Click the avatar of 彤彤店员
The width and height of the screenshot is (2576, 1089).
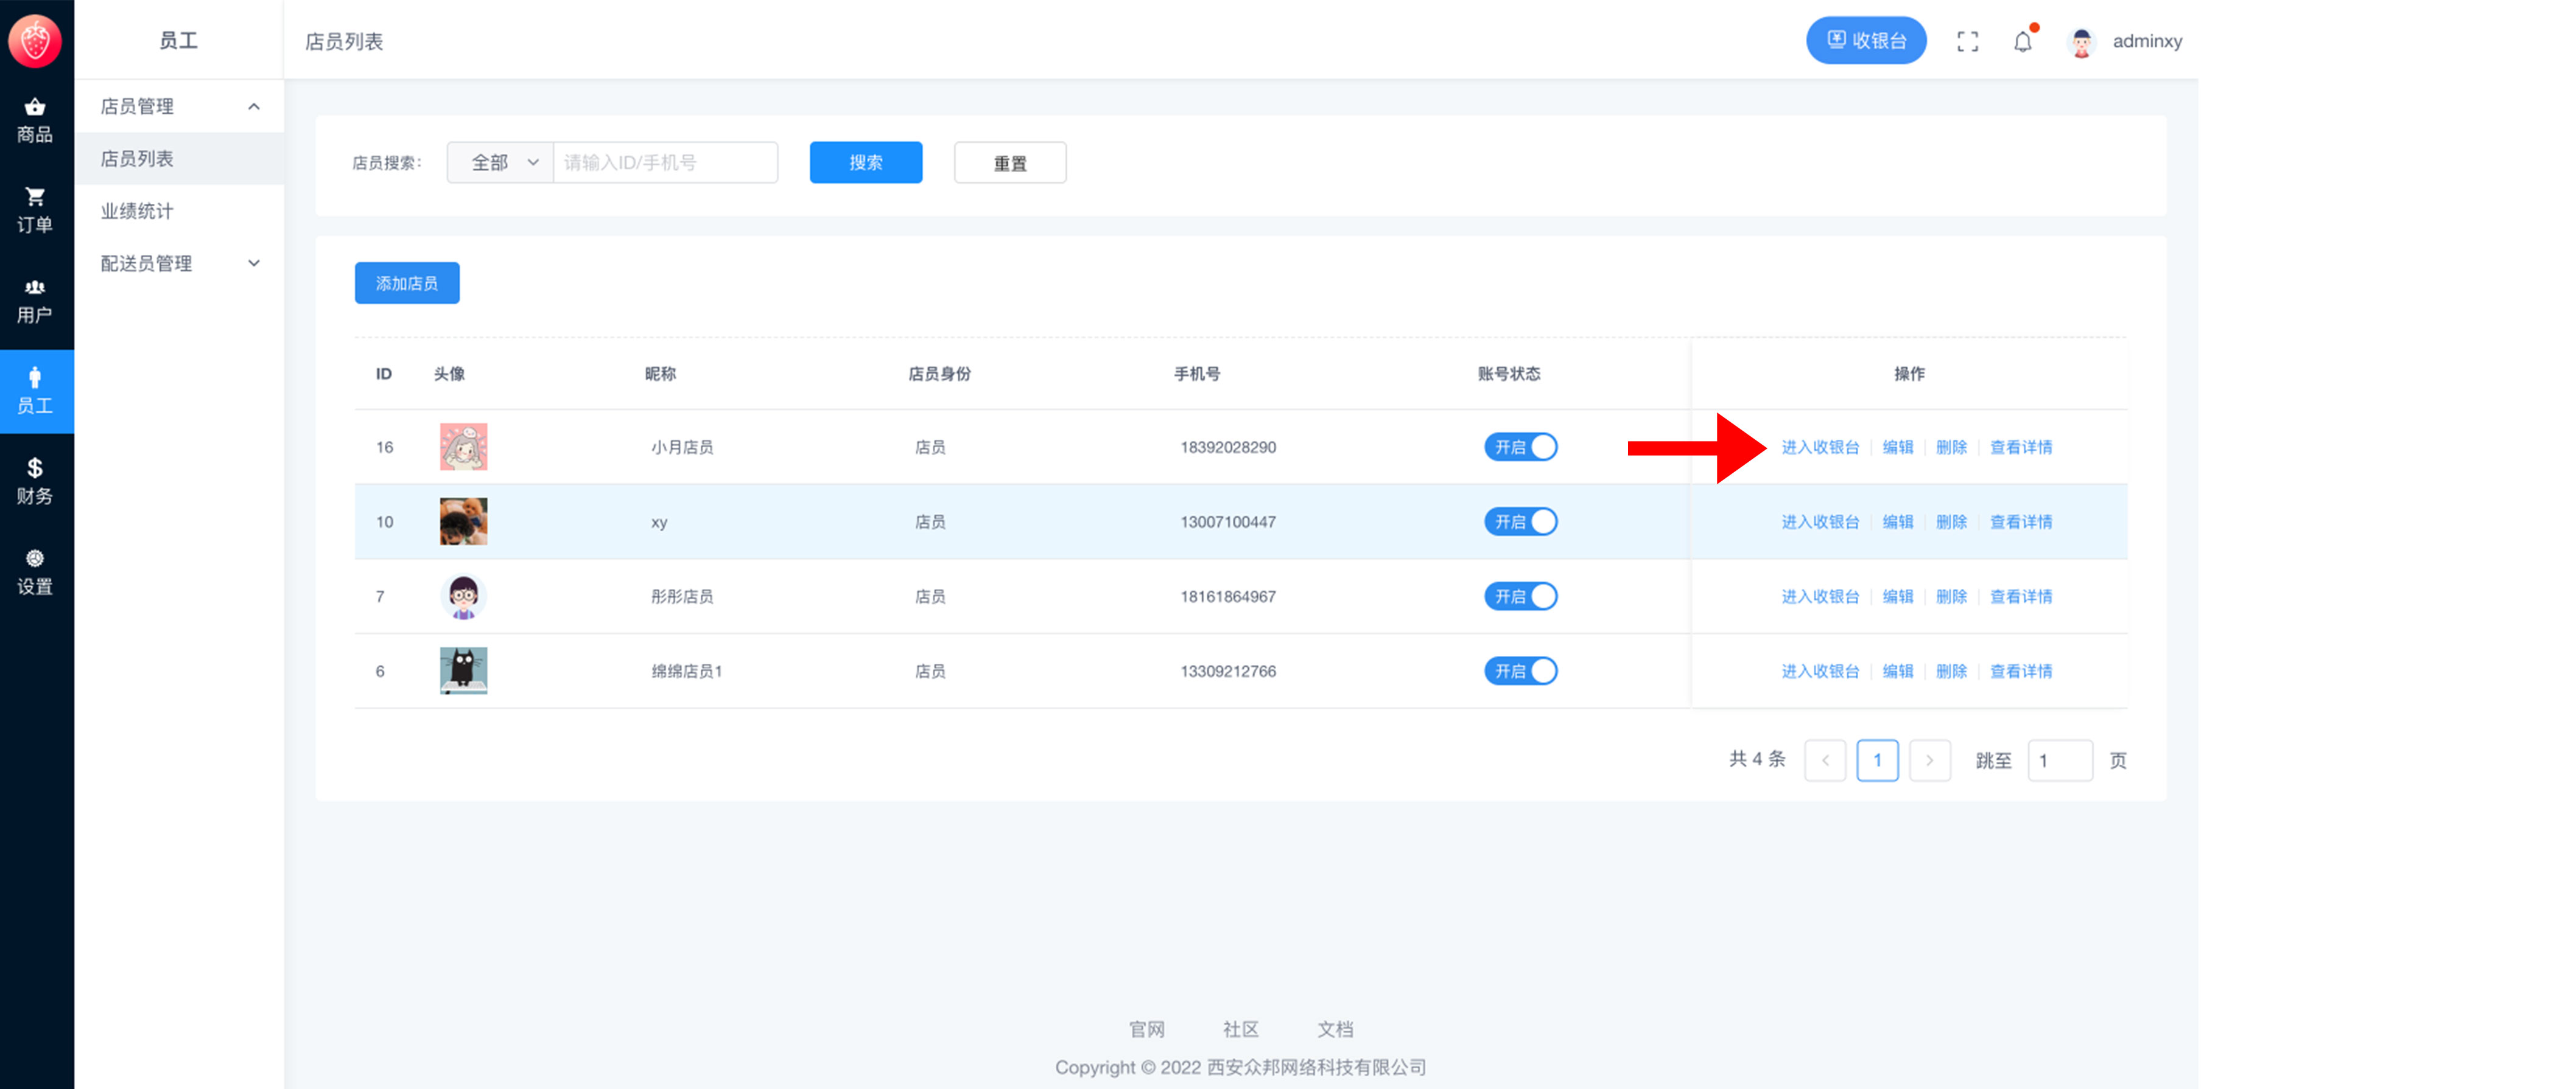[x=463, y=596]
